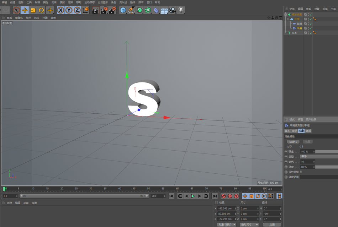Add a camera object

coord(173,10)
